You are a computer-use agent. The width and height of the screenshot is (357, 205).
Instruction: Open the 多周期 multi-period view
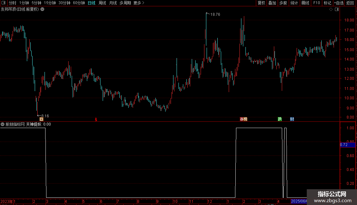125,3
